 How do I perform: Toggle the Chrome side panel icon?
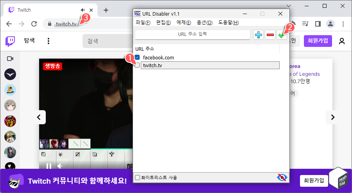tap(318, 24)
